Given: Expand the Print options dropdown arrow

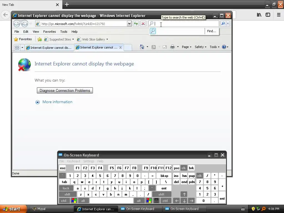Looking at the screenshot, I should pos(178,47).
